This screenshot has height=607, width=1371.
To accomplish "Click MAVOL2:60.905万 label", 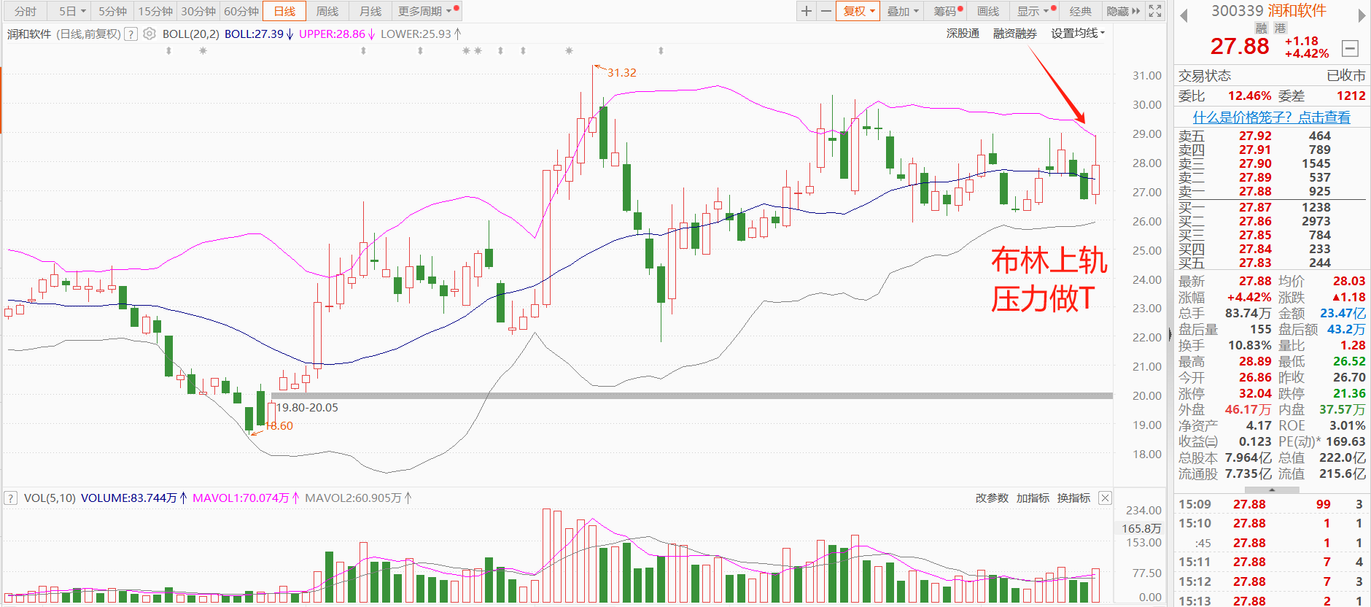I will tap(353, 498).
